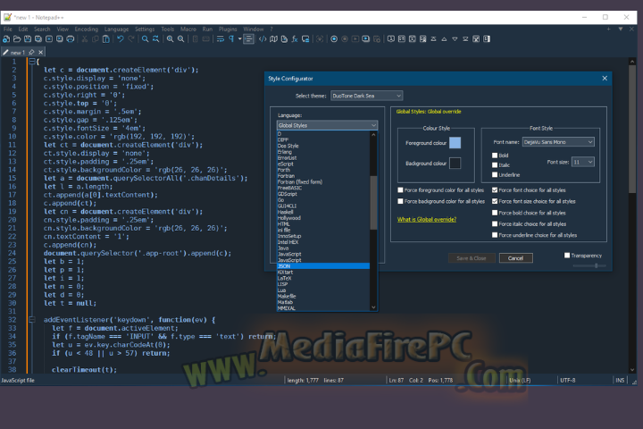Open the Document List toolbar icon

tap(284, 39)
